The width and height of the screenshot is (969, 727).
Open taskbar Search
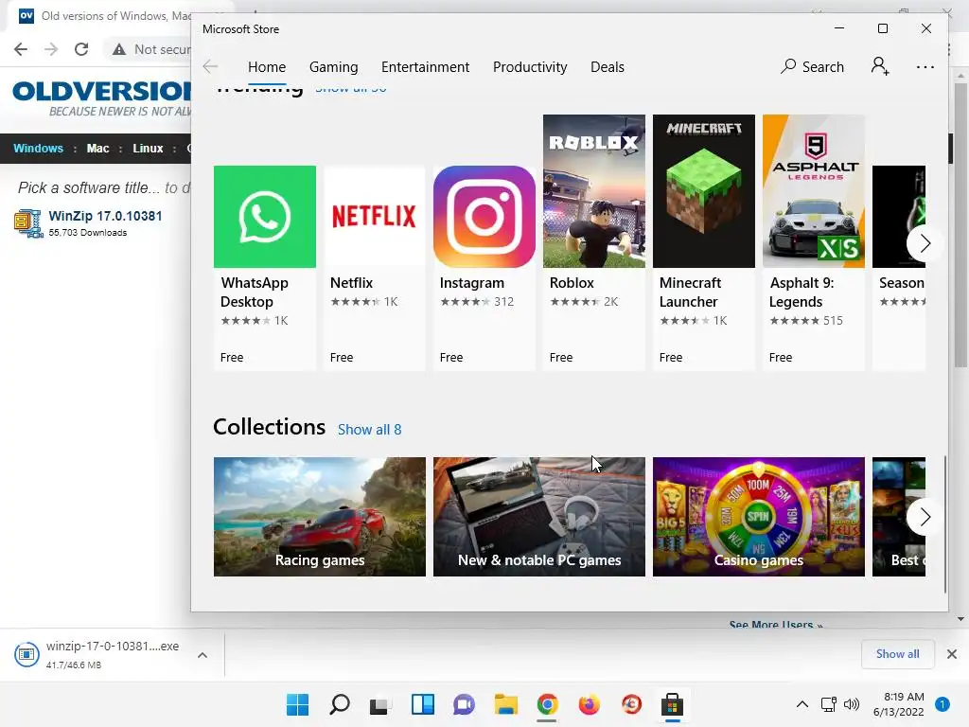tap(340, 704)
